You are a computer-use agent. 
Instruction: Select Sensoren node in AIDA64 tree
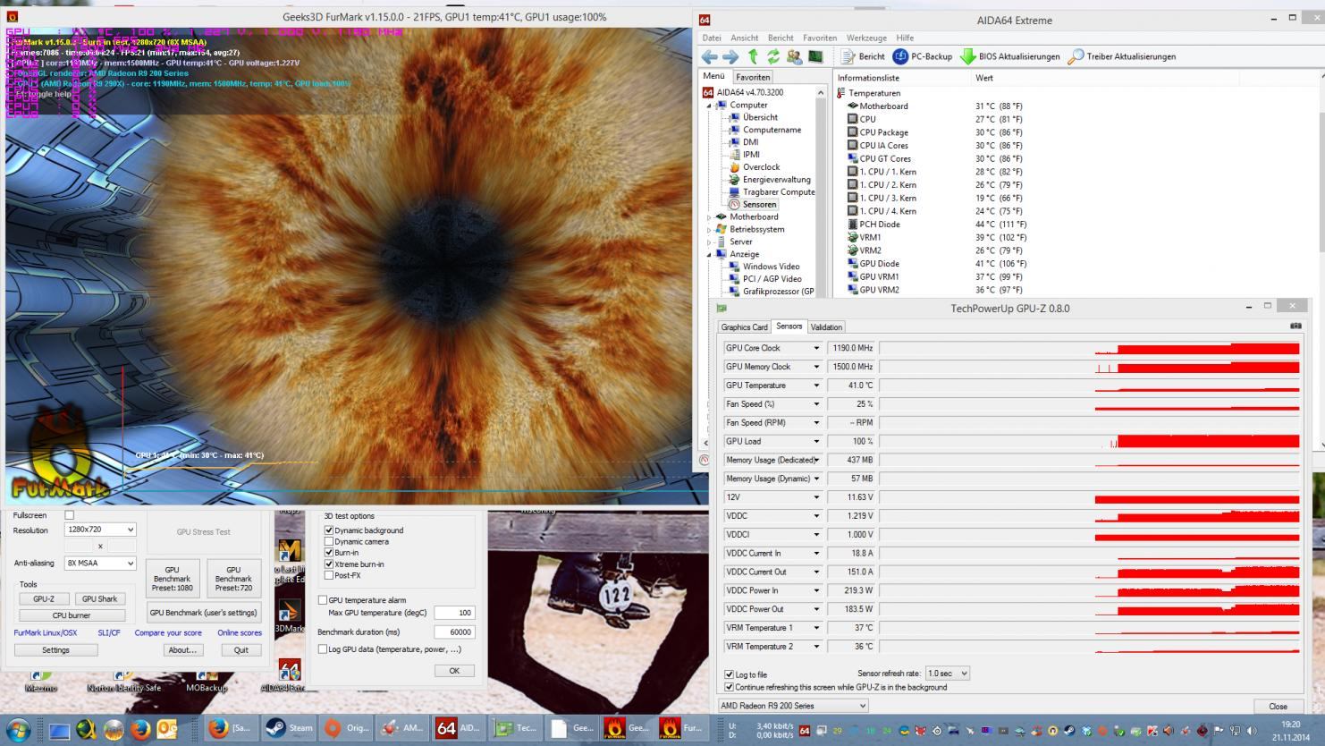click(x=753, y=205)
